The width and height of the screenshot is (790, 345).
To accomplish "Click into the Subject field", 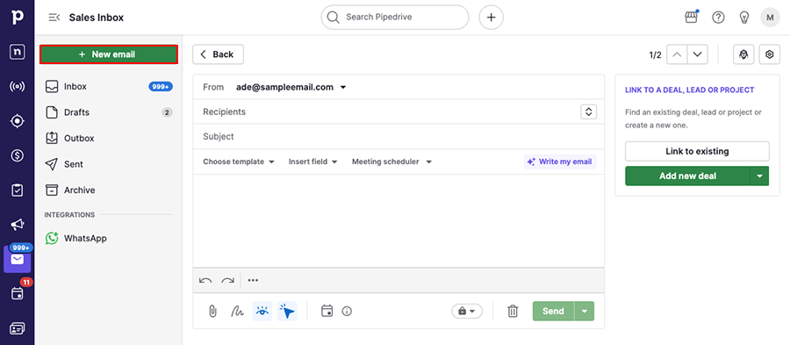I will (x=399, y=136).
